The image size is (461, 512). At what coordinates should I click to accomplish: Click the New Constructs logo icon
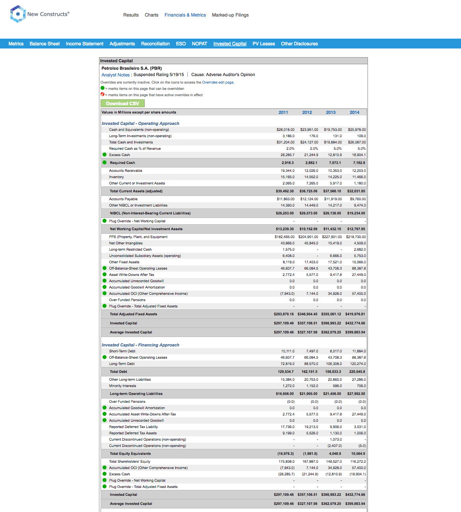[18, 14]
